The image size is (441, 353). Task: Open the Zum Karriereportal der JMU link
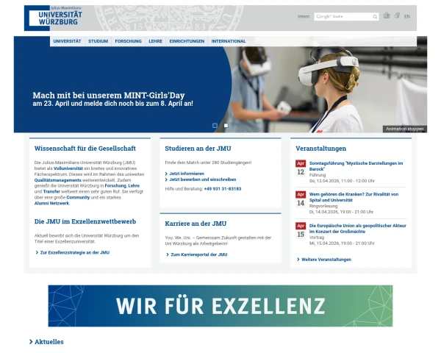pos(199,254)
